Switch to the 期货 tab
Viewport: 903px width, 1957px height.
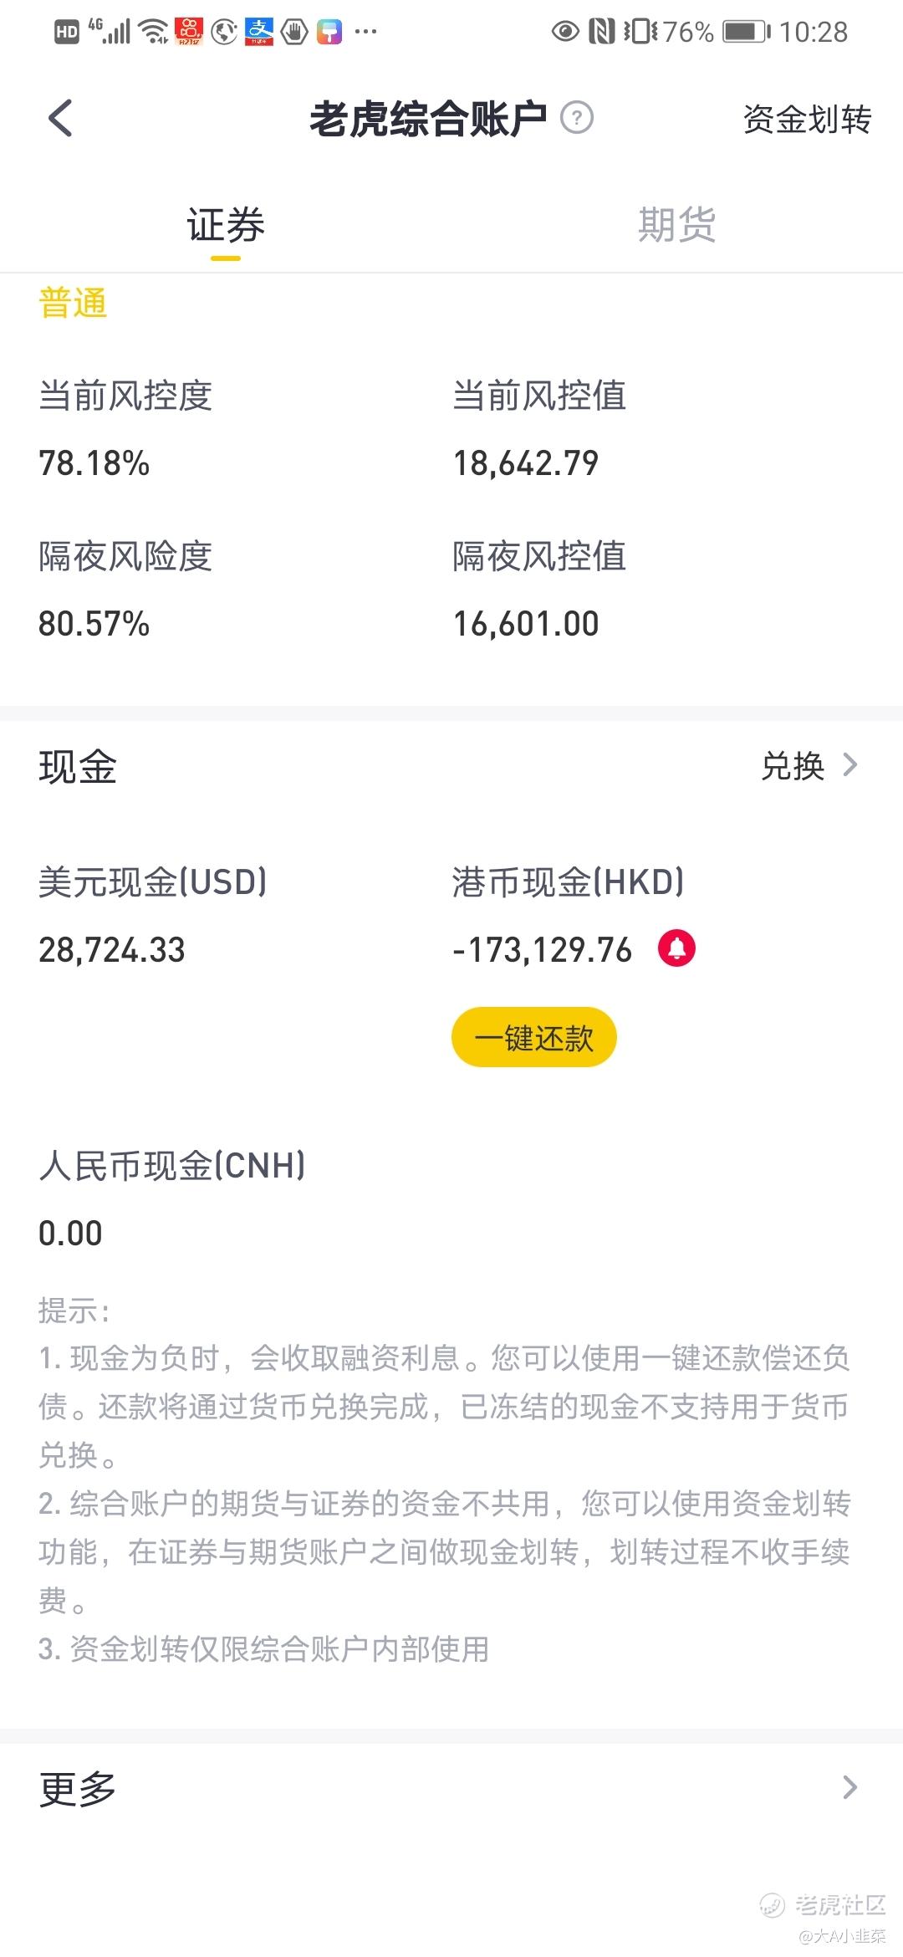pos(676,225)
